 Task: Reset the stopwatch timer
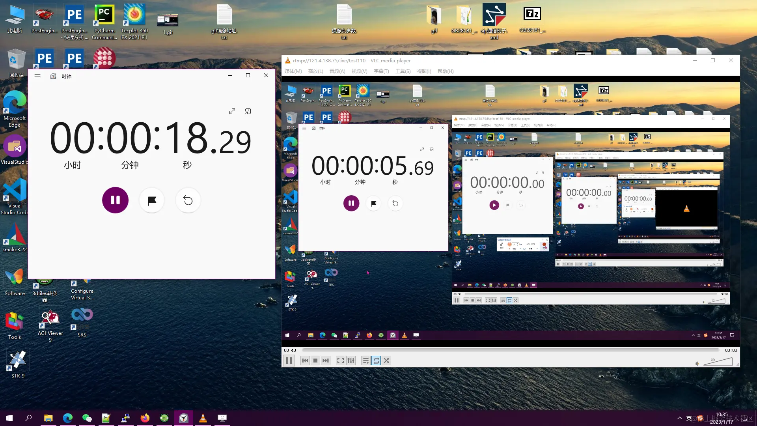pyautogui.click(x=188, y=200)
